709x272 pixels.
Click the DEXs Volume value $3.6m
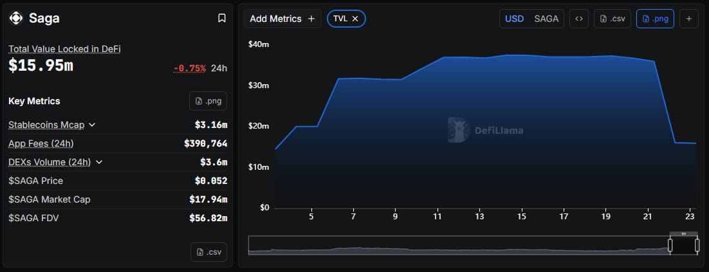(214, 162)
